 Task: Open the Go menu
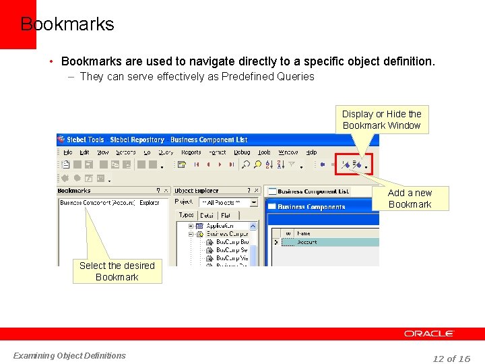pyautogui.click(x=147, y=152)
